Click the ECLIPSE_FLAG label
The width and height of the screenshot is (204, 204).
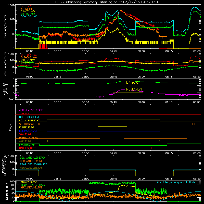(28, 131)
